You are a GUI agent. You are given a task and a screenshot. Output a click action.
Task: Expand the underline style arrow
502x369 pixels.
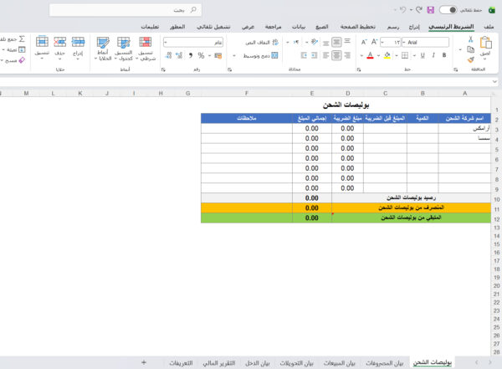pos(414,56)
